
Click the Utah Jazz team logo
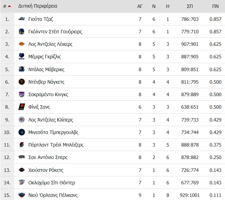point(22,19)
